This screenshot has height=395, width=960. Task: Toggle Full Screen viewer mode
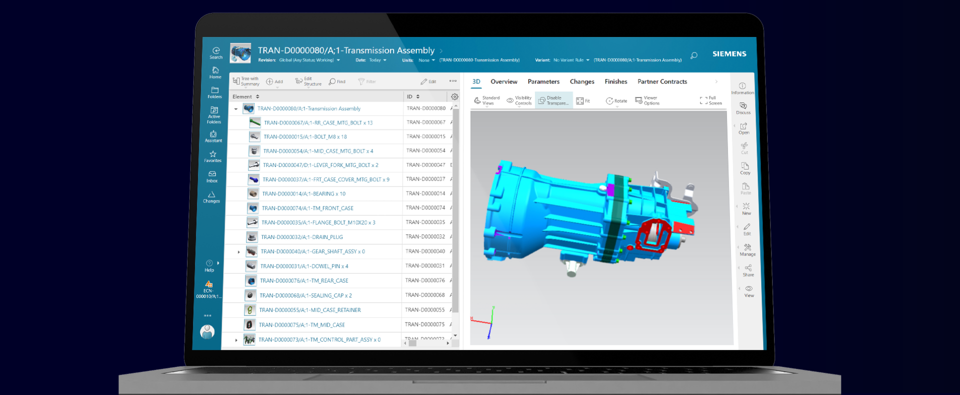click(x=710, y=100)
